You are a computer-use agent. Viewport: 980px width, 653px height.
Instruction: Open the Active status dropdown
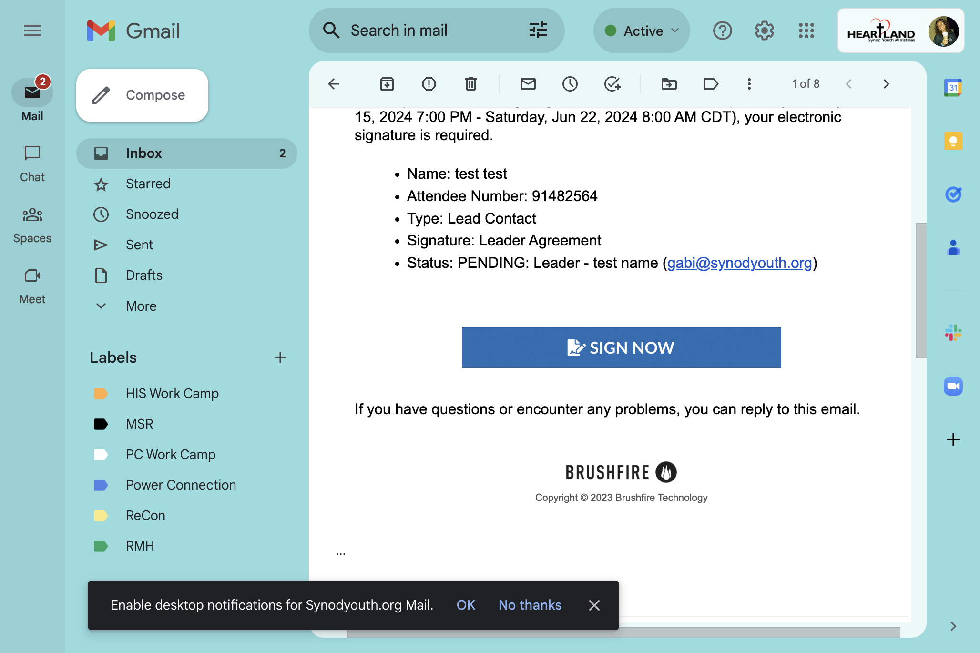pos(642,31)
